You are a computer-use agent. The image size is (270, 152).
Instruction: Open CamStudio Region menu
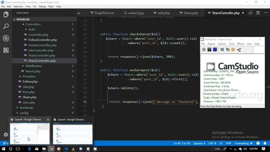211,44
